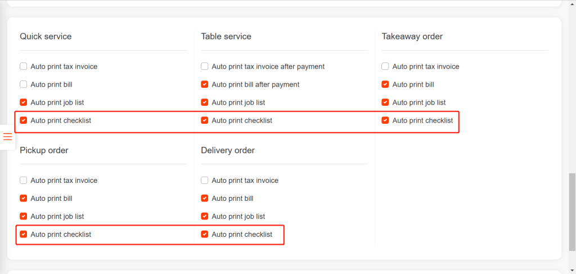The image size is (576, 274).
Task: Uncheck Delivery order auto print checklist
Action: [x=205, y=235]
